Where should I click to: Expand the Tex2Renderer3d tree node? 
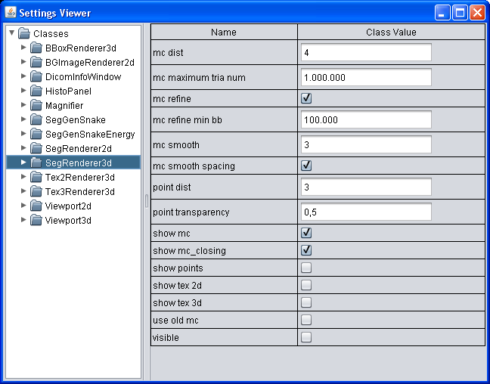coord(23,177)
